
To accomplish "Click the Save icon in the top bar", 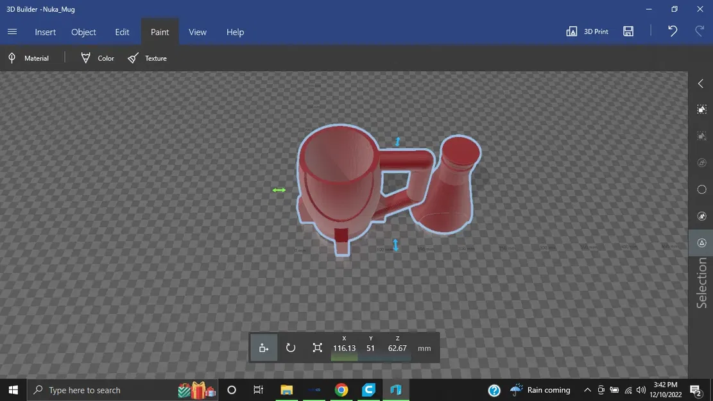I will [628, 31].
